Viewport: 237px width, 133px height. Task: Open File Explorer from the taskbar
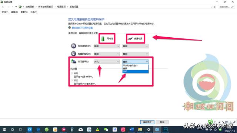click(x=140, y=130)
